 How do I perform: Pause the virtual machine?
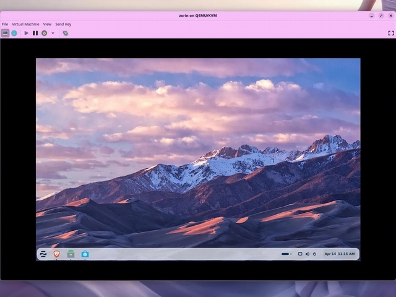pos(35,33)
